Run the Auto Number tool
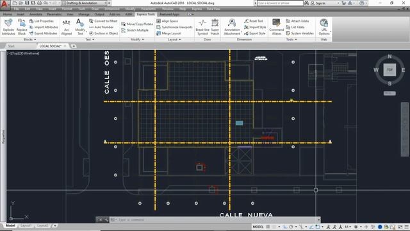Screen dimensions: 410x231 [101, 27]
